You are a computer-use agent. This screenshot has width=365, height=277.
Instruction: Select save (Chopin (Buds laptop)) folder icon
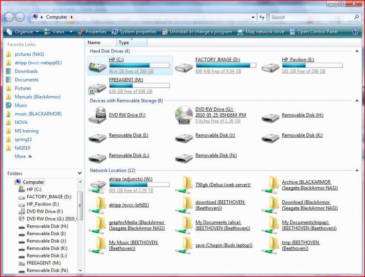pyautogui.click(x=184, y=245)
